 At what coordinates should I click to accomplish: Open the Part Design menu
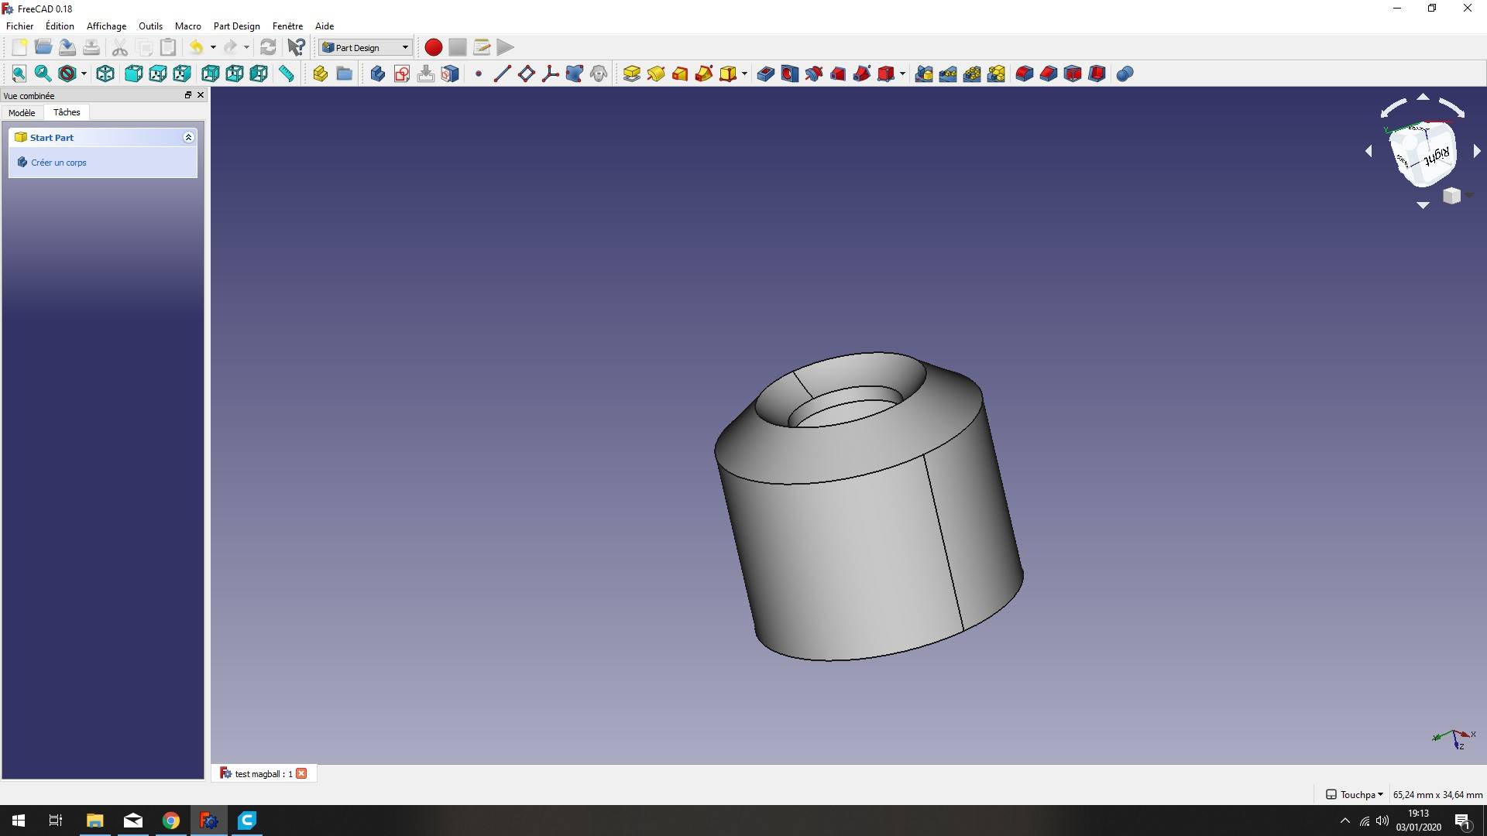236,26
